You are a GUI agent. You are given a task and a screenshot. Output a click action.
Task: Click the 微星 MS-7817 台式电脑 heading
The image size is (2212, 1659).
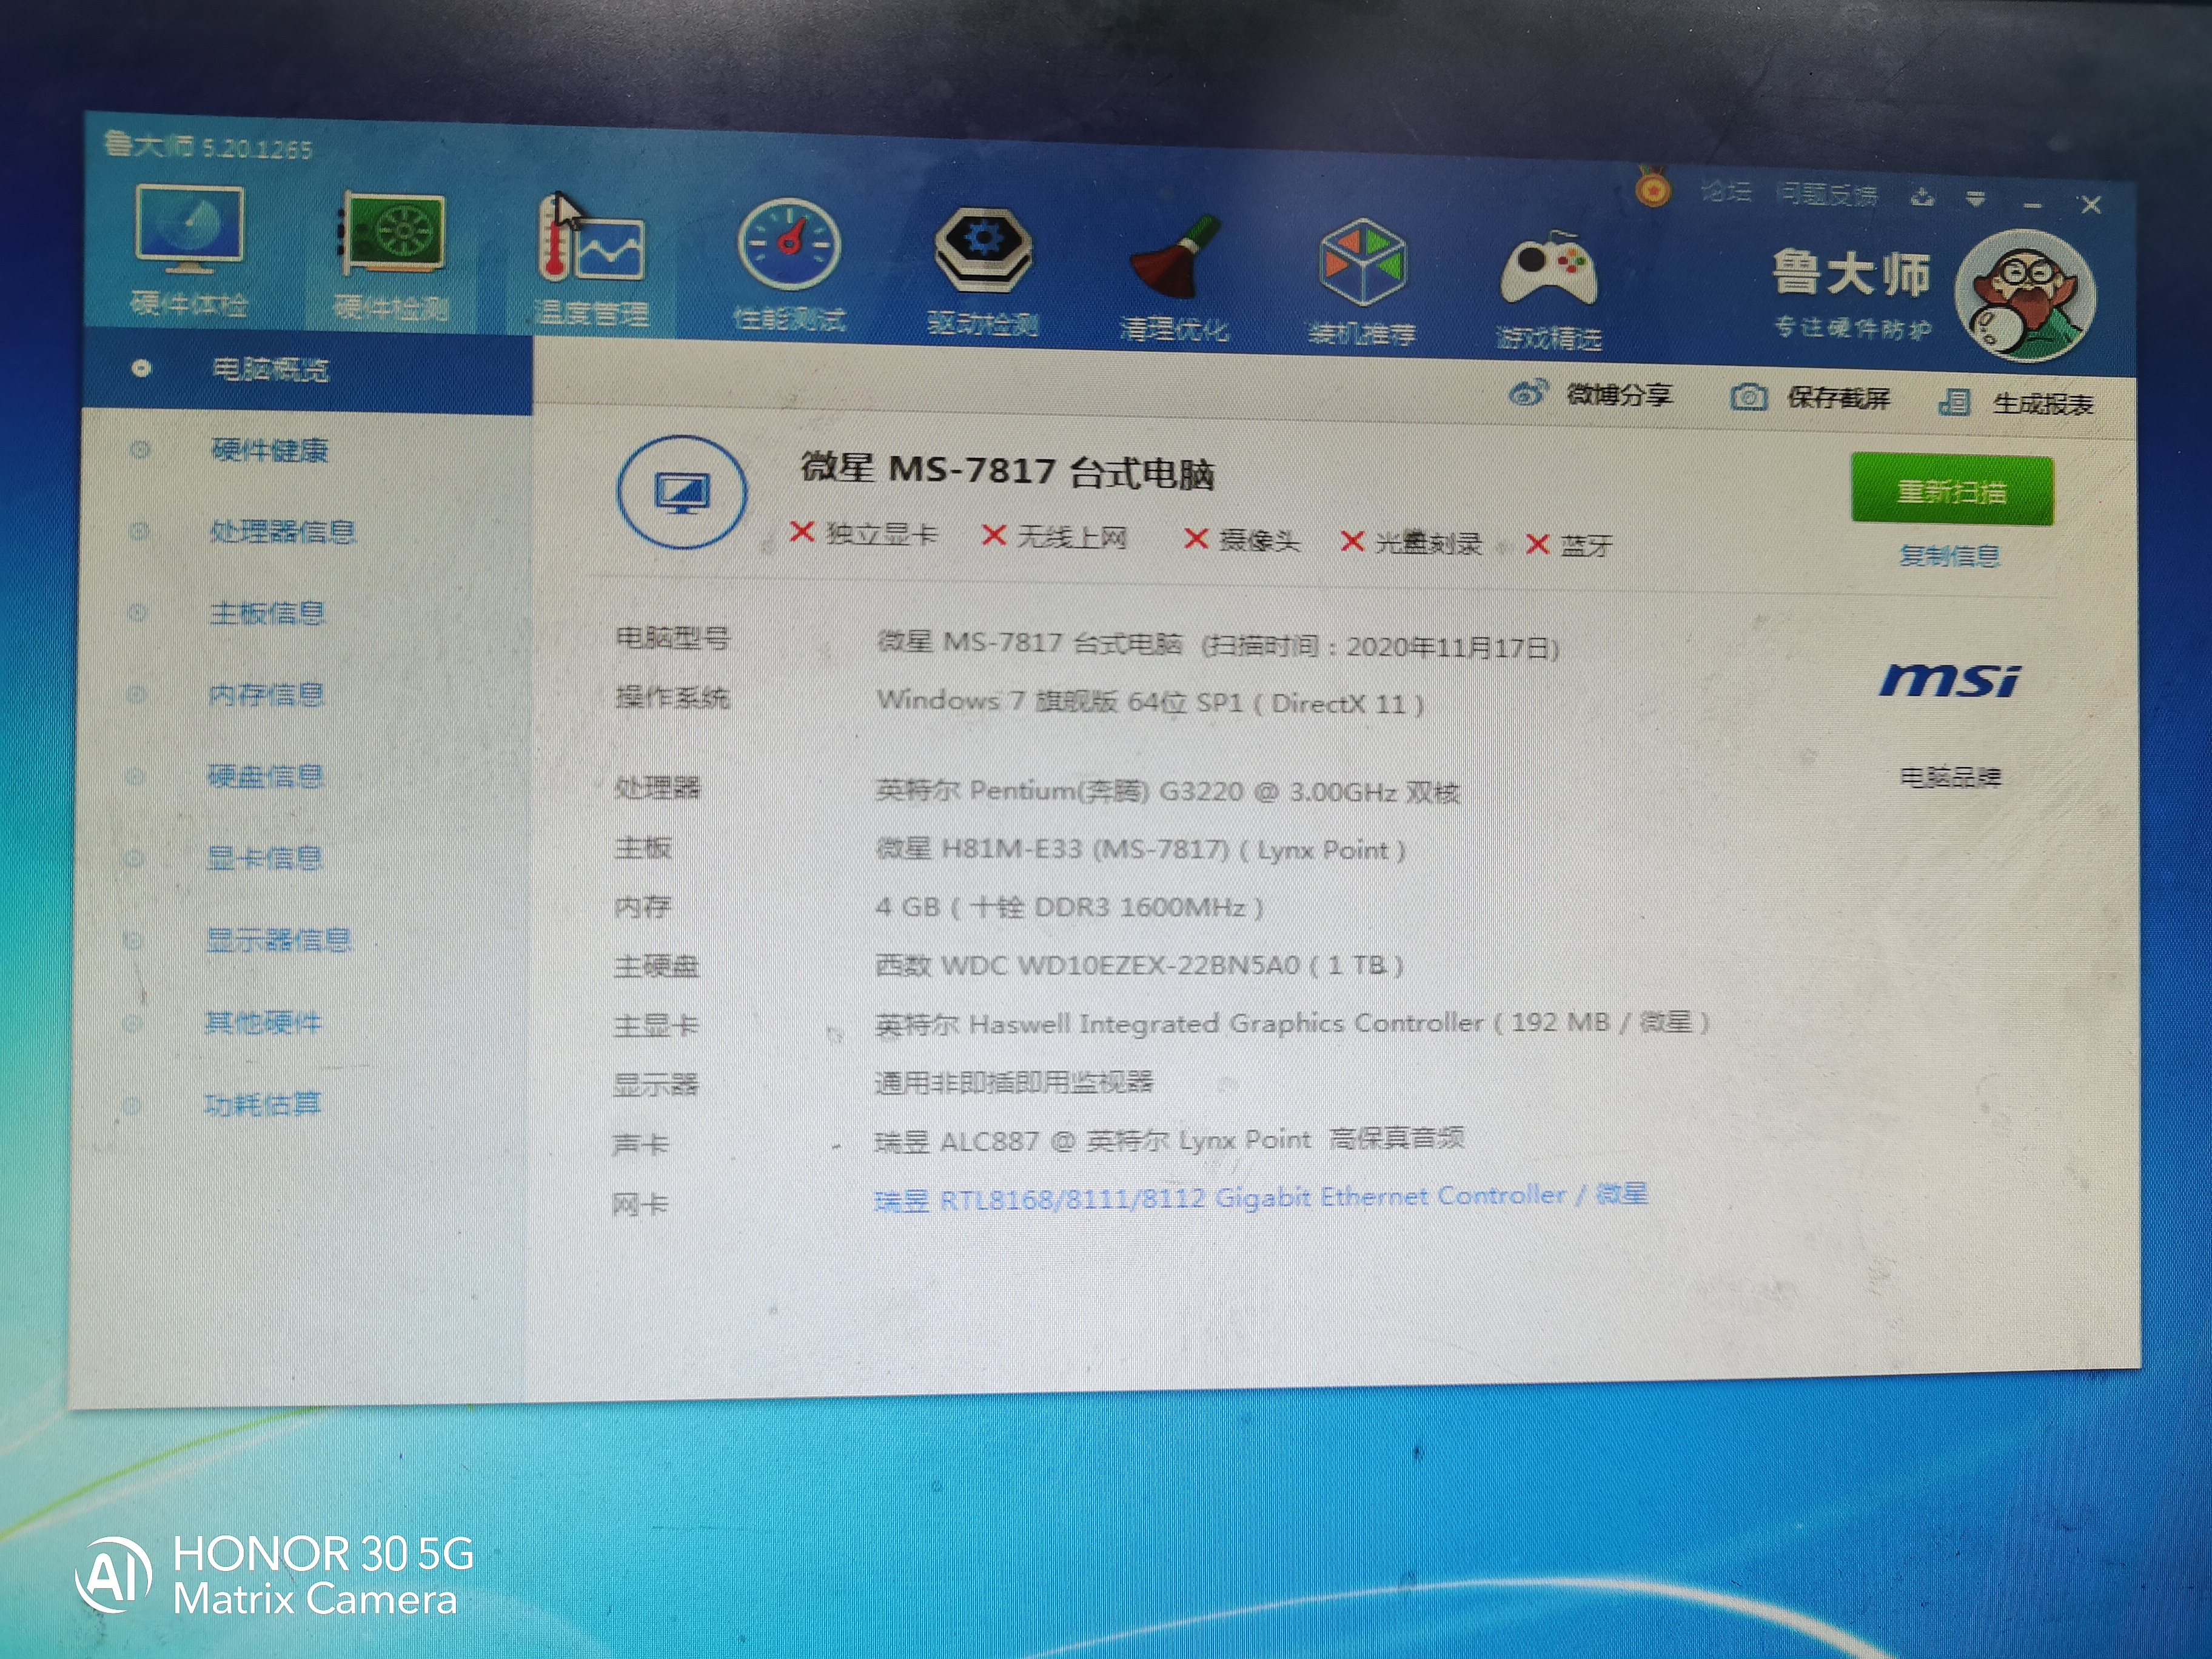coord(1007,471)
